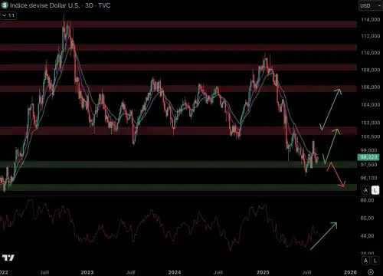Viewport: 383px width, 276px height.
Task: Select the upper green arrow toward 106,000
Action: pyautogui.click(x=330, y=109)
